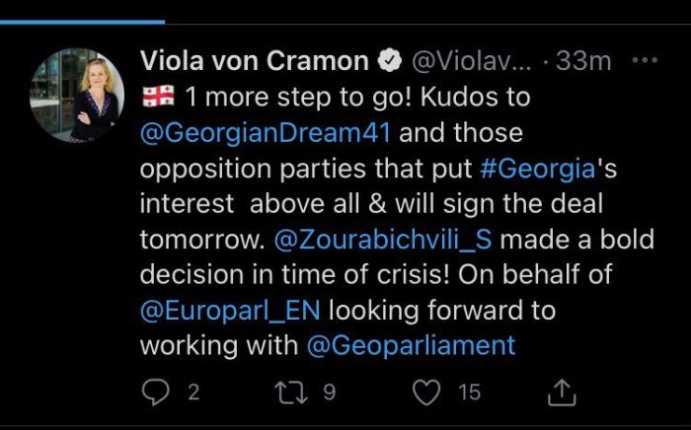Click the reply speech bubble icon
The height and width of the screenshot is (430, 691).
pos(155,392)
